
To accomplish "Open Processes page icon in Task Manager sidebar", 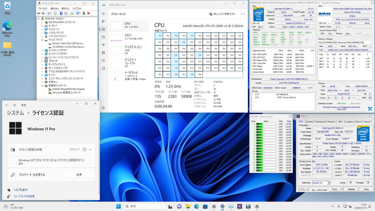I will (x=103, y=21).
